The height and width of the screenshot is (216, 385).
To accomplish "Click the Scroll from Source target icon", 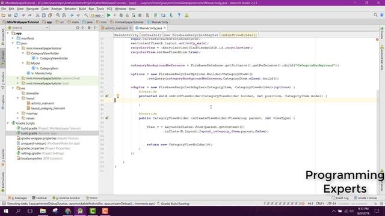I will [78, 28].
